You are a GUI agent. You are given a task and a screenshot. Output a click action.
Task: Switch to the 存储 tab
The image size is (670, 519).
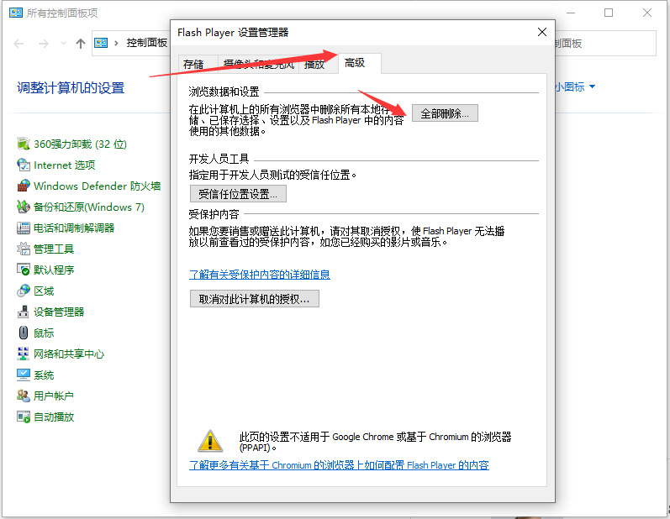(193, 64)
